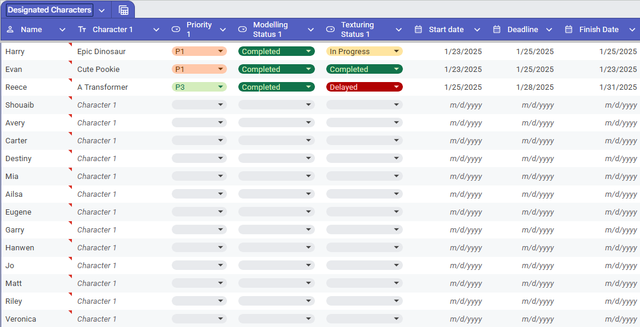Select the Cute Pookie cell
Screen dimensions: 640x327
click(x=120, y=69)
